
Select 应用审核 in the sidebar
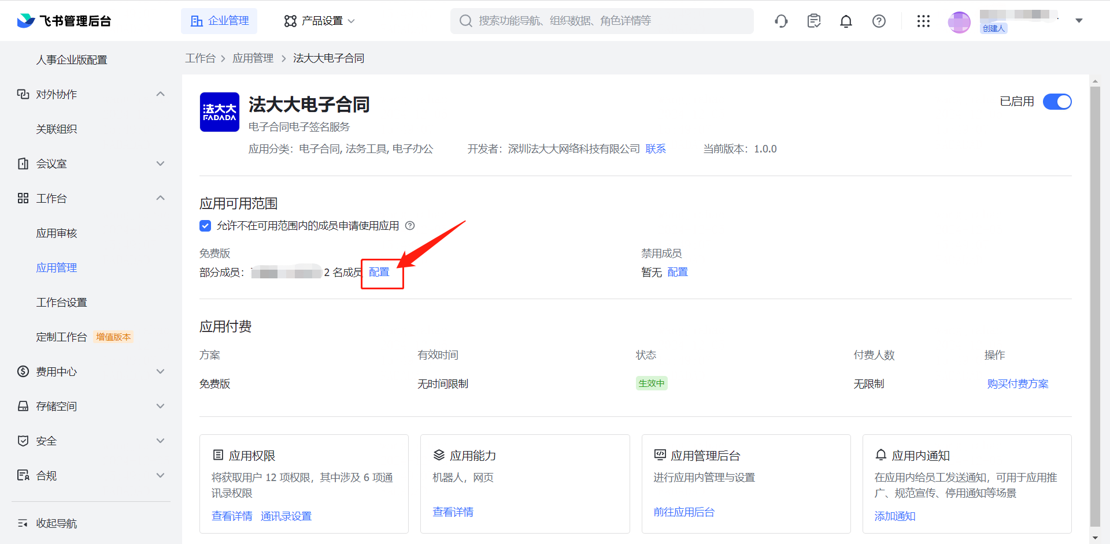tap(57, 233)
